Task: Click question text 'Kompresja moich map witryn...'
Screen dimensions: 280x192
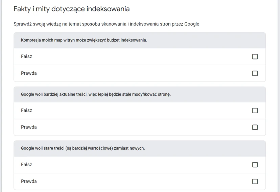Action: 84,40
